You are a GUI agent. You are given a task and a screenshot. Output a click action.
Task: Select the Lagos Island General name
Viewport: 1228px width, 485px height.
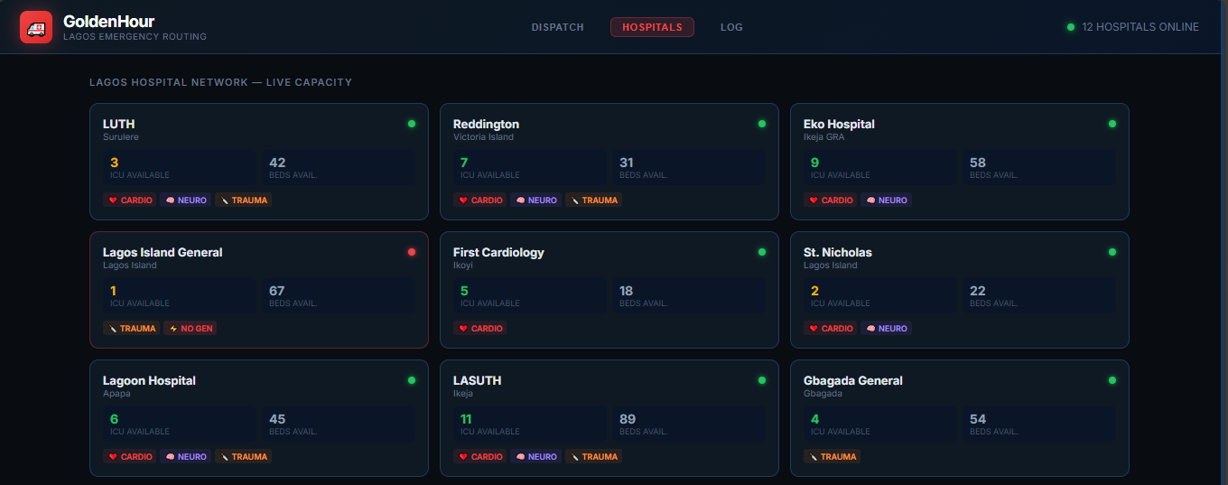(x=163, y=252)
